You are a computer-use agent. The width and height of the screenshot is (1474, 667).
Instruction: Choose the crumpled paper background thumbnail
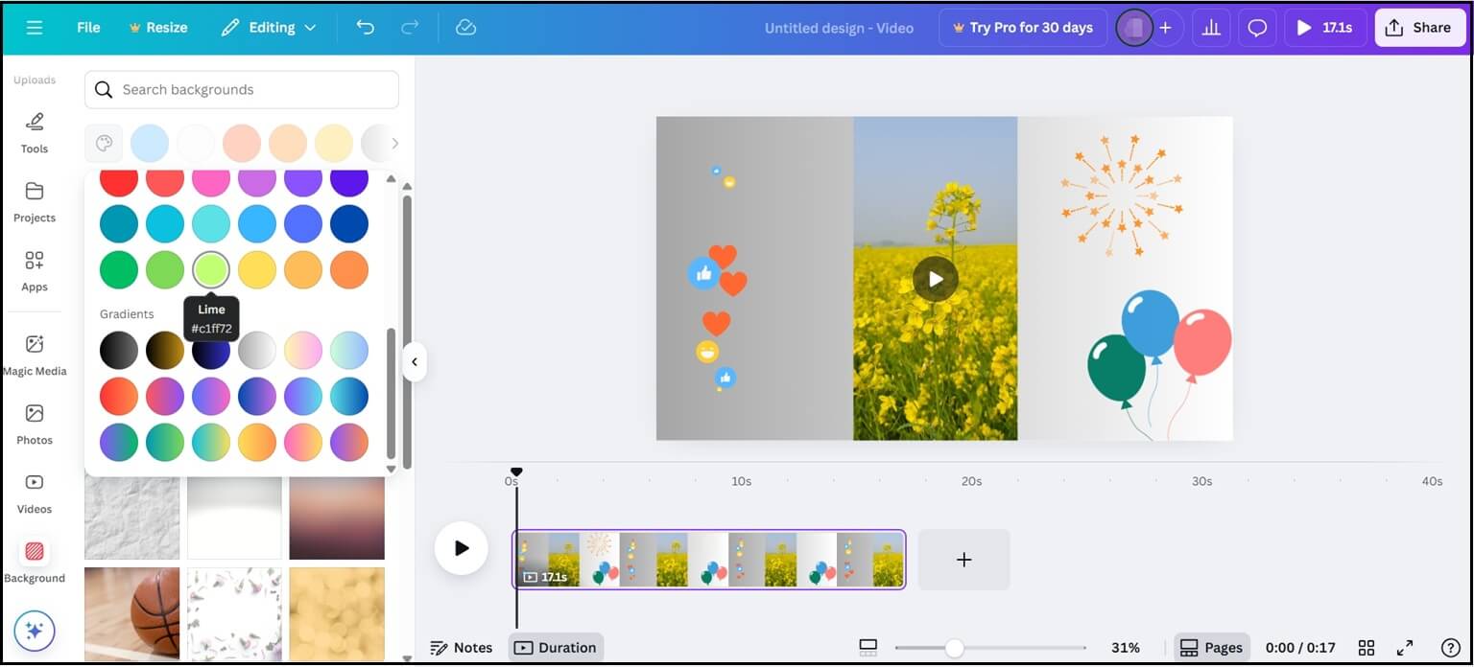coord(131,517)
